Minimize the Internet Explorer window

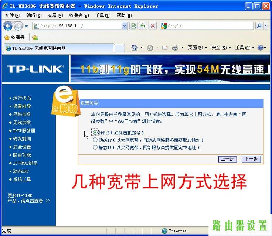(249, 6)
